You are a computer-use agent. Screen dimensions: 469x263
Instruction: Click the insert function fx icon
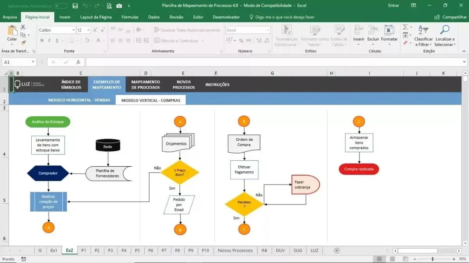[x=78, y=62]
